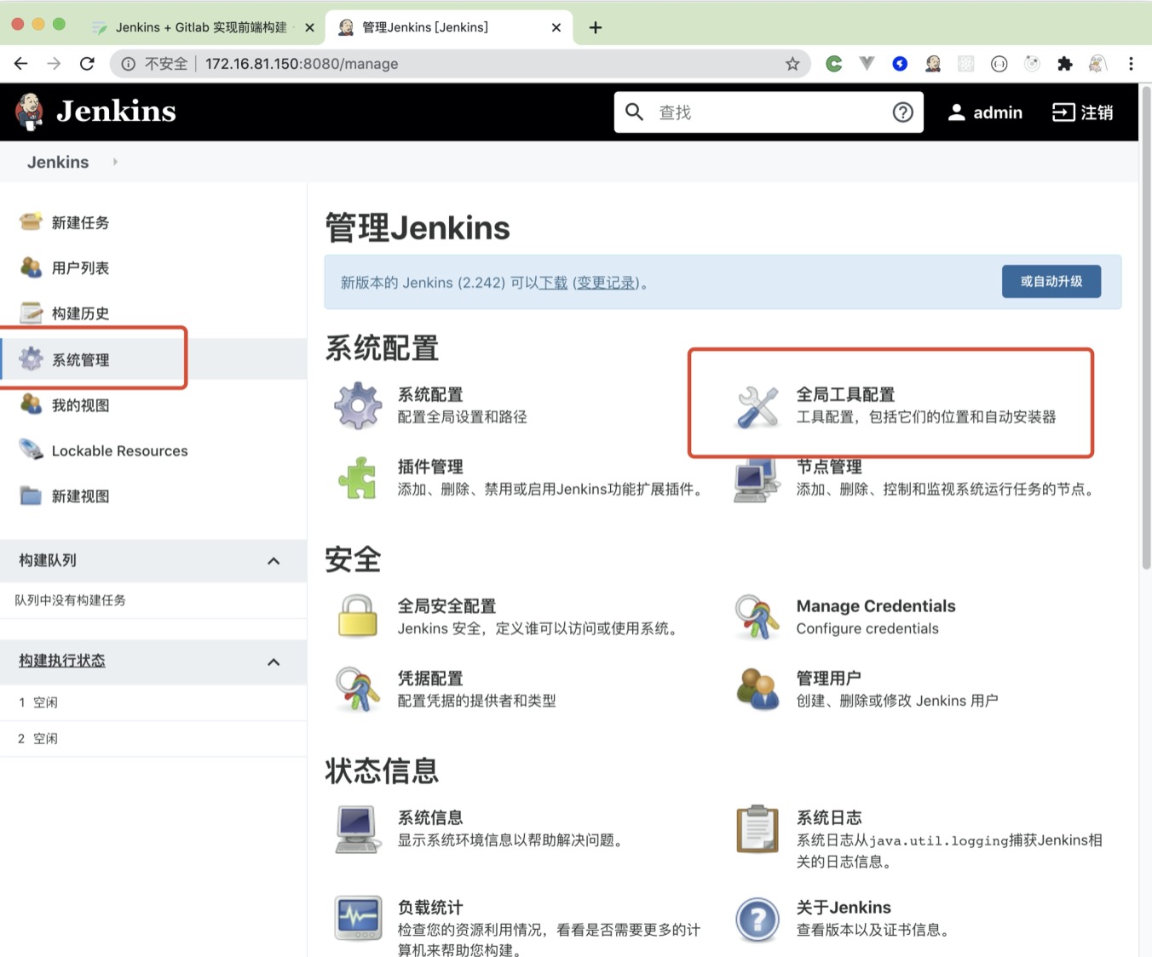1152x957 pixels.
Task: Click the 系统信息 monitor icon
Action: (x=358, y=828)
